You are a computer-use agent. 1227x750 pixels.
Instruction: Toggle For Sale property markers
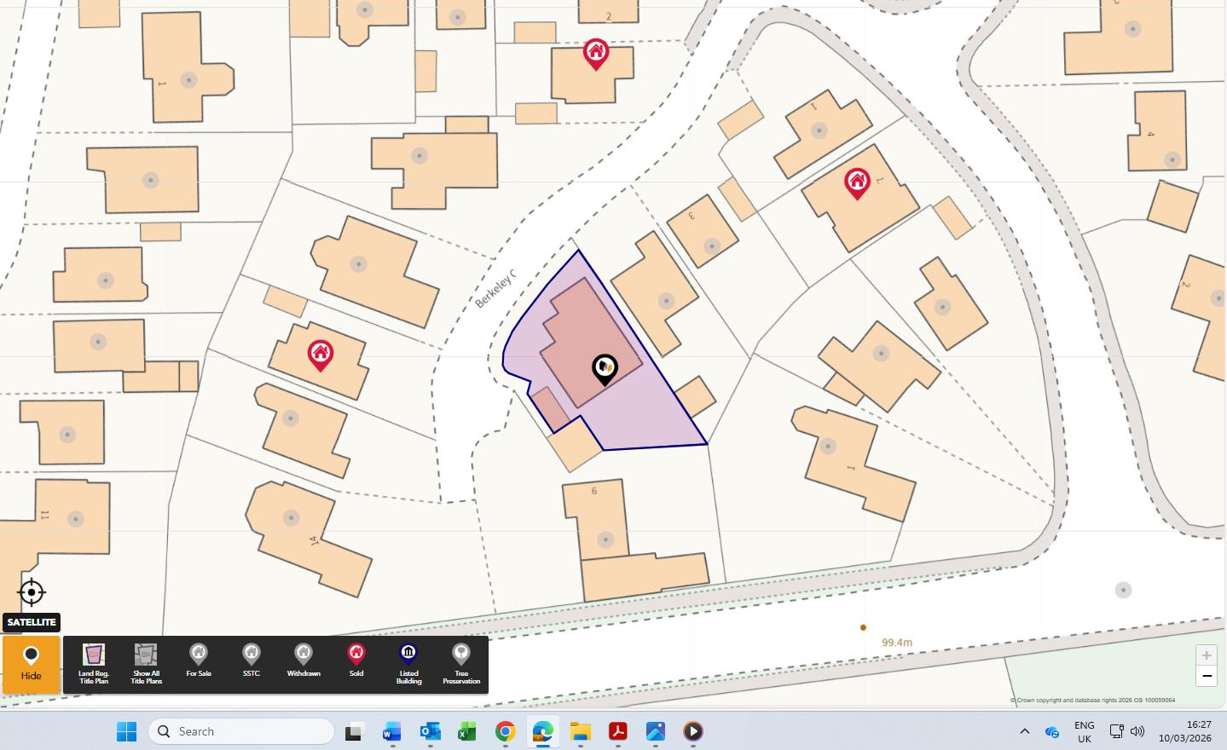pyautogui.click(x=199, y=662)
